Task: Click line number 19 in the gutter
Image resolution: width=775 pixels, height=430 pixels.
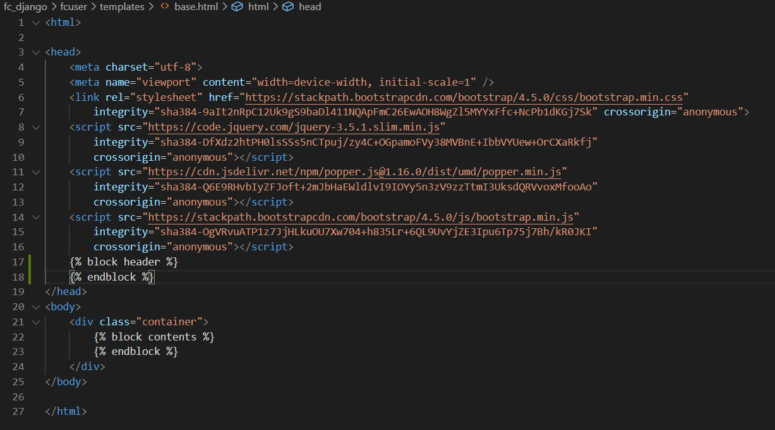Action: pyautogui.click(x=18, y=292)
